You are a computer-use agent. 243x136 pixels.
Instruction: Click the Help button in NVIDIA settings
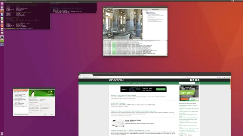pyautogui.click(x=45, y=114)
